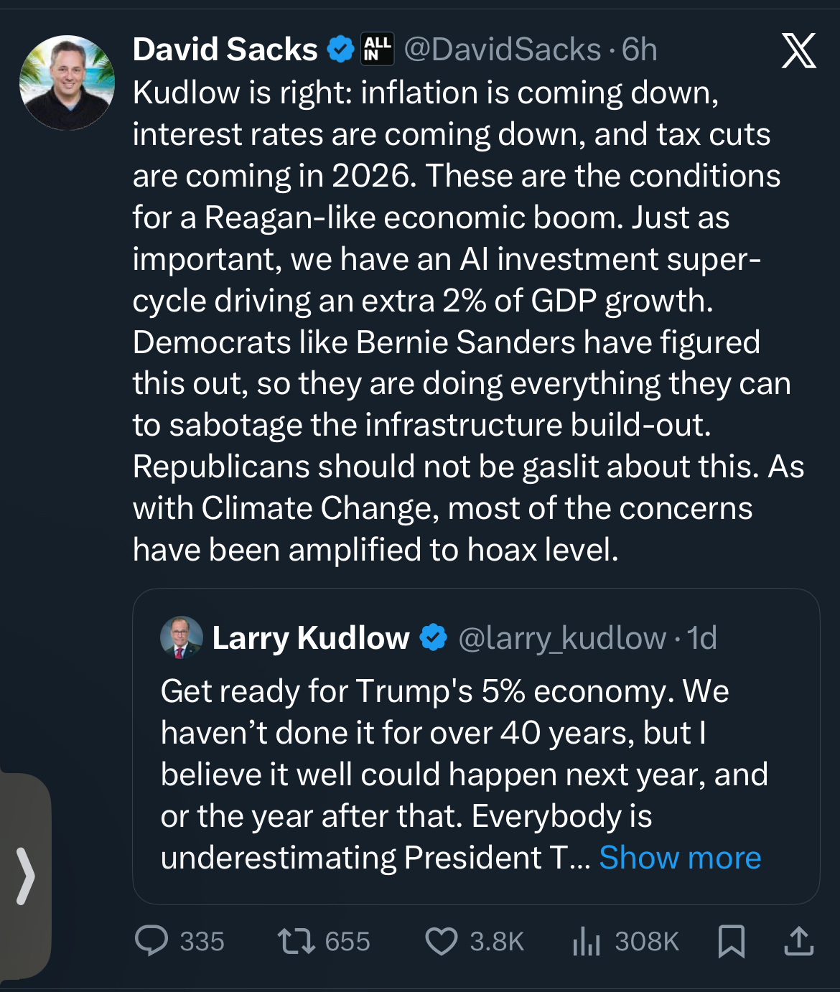Expand the side panel chevron arrow
The height and width of the screenshot is (992, 840).
(25, 875)
